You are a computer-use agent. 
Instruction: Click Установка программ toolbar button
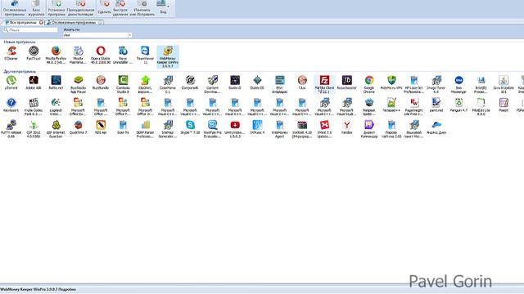56,8
